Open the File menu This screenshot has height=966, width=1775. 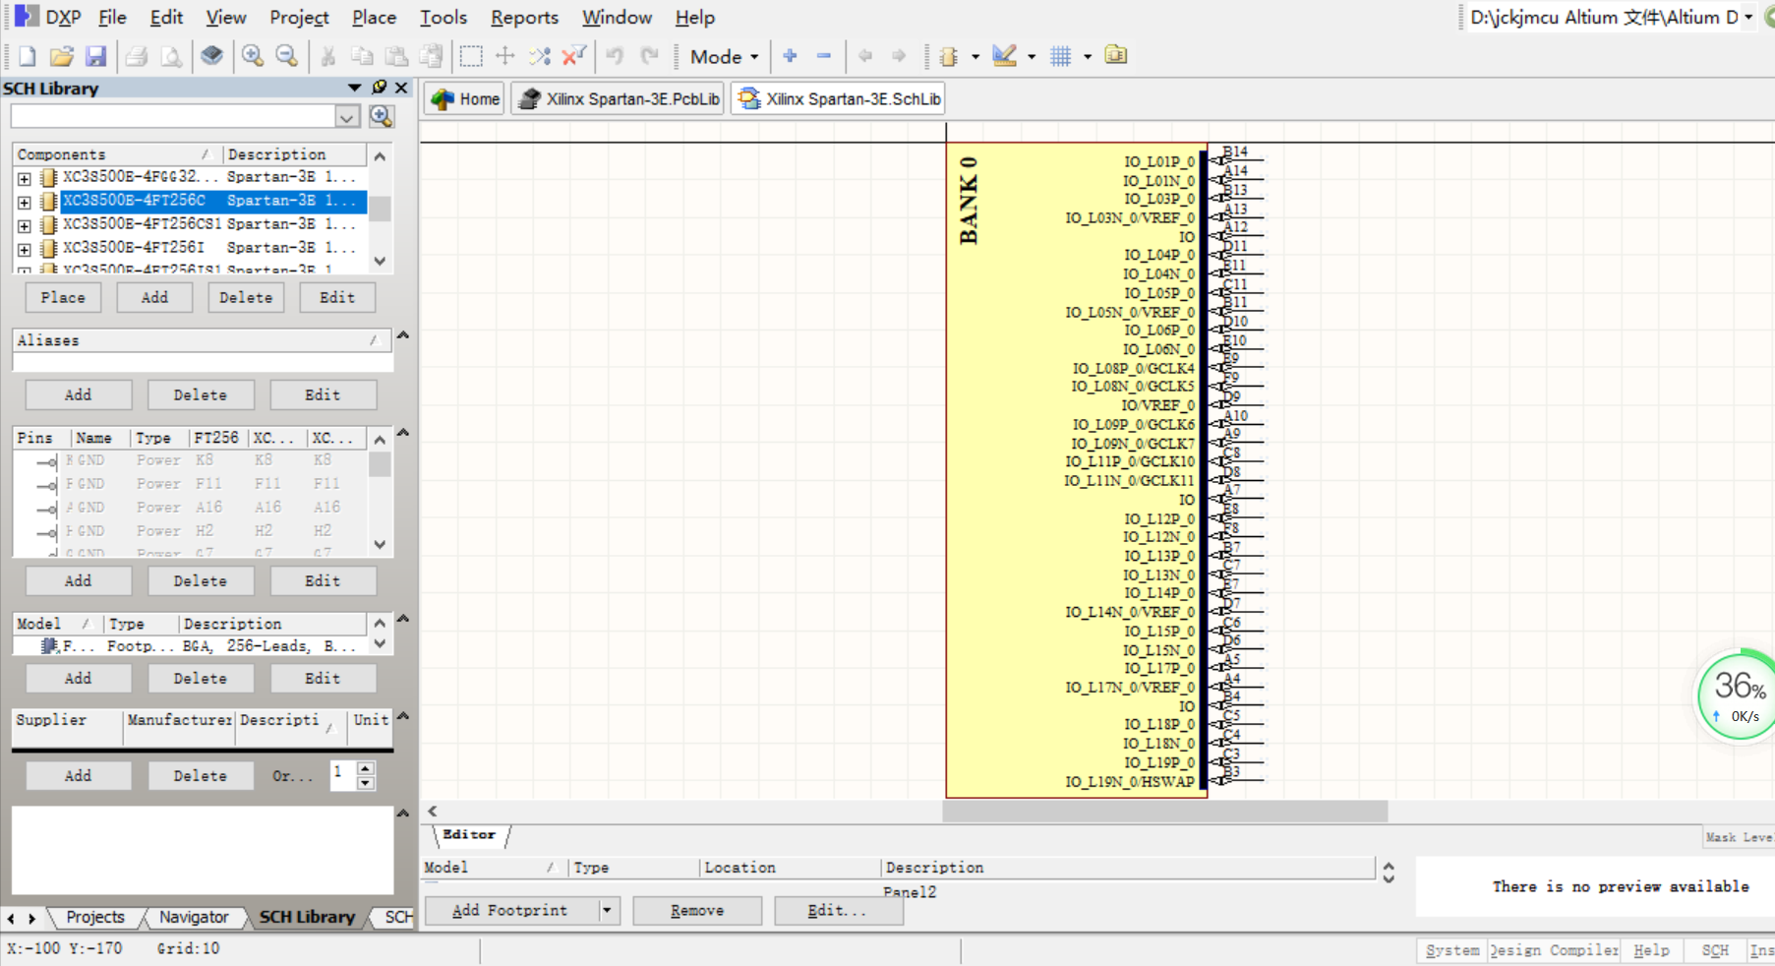click(112, 18)
